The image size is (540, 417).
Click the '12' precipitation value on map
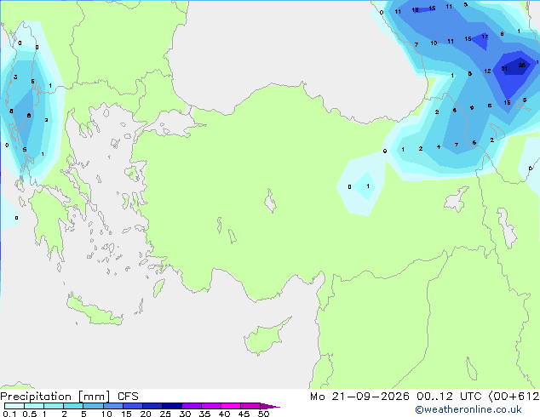487,71
